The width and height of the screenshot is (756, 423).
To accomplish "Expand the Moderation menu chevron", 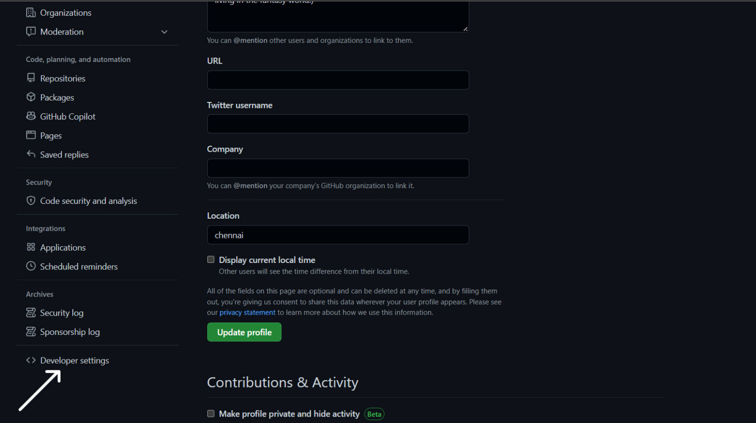I will click(x=164, y=32).
